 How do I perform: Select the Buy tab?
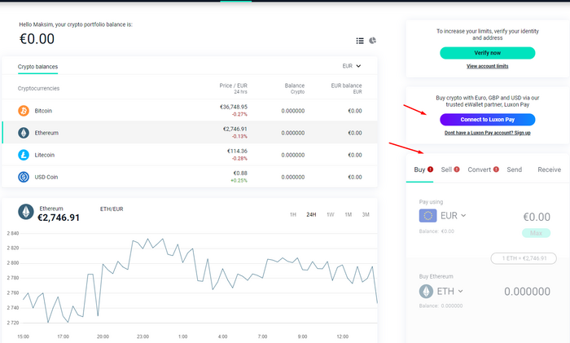pyautogui.click(x=419, y=169)
